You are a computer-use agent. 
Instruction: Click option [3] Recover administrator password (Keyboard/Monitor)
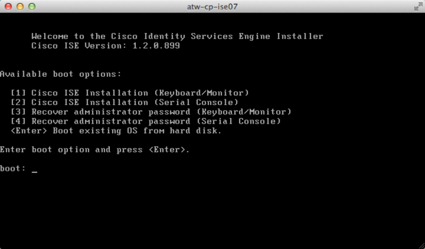(x=150, y=112)
